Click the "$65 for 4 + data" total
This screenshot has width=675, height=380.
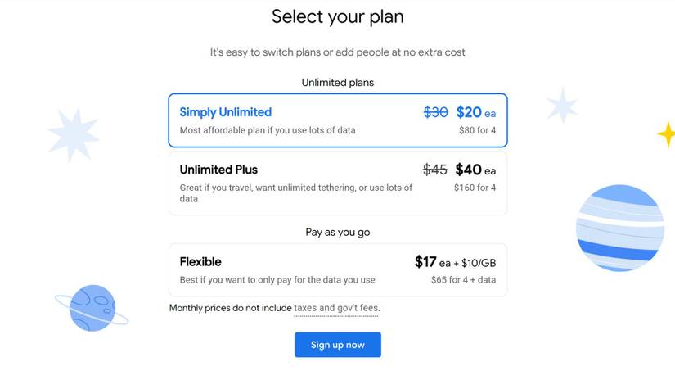tap(463, 280)
